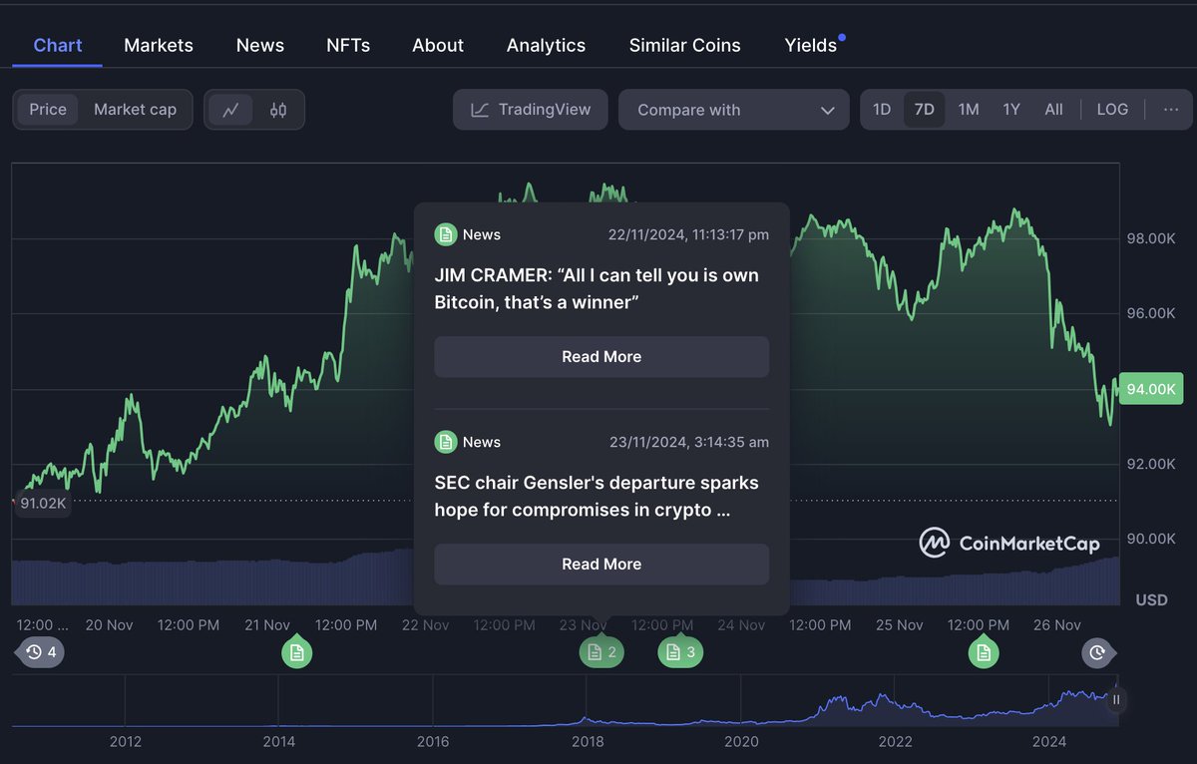Click the 91.02K starting price label
Image resolution: width=1197 pixels, height=764 pixels.
pos(43,504)
